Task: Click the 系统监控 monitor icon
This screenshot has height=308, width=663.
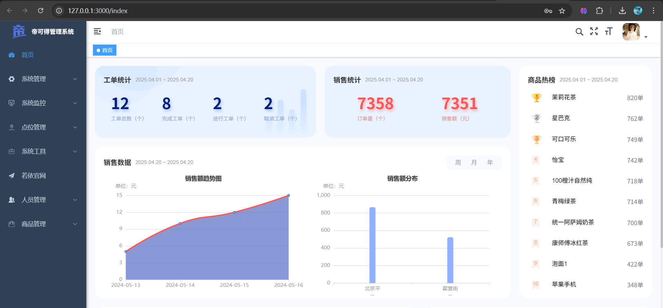Action: (12, 103)
